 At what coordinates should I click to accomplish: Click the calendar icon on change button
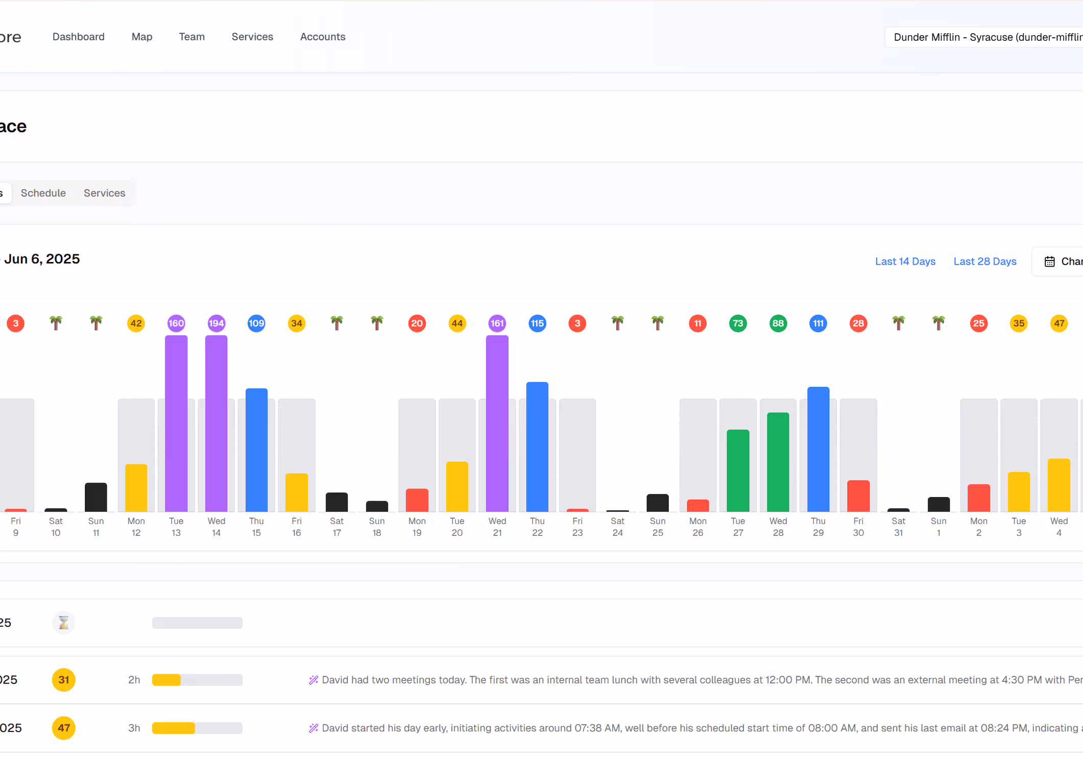[1049, 262]
